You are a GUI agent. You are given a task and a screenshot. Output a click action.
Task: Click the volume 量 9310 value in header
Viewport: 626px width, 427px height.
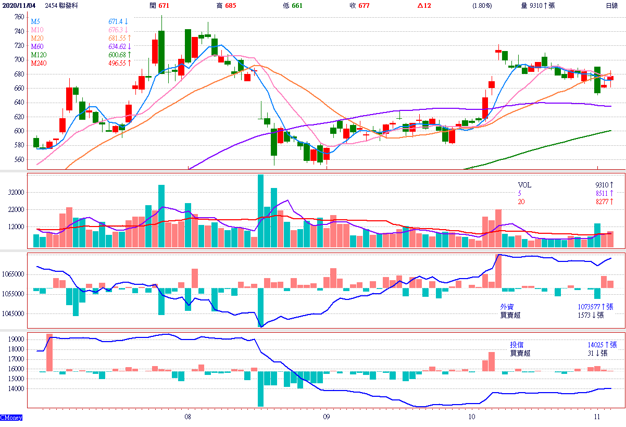[537, 6]
